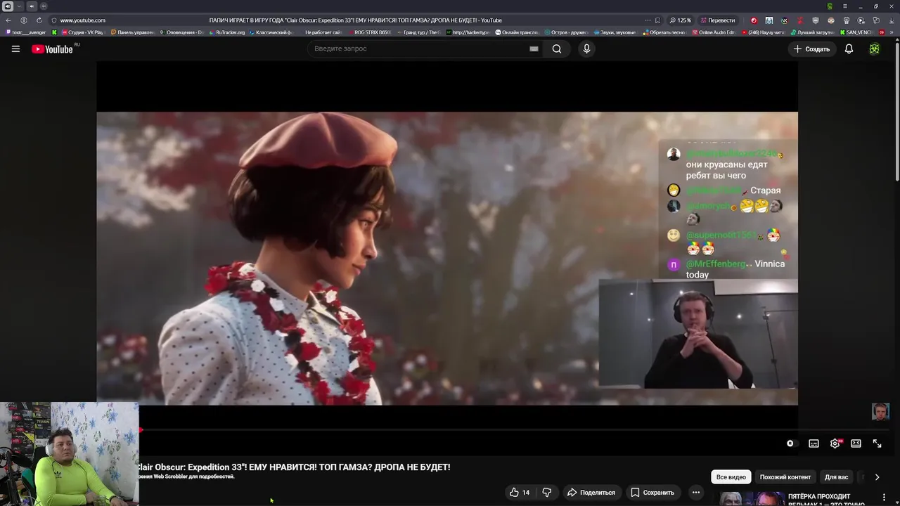Open the Online Audio Editor bookmark

click(714, 32)
